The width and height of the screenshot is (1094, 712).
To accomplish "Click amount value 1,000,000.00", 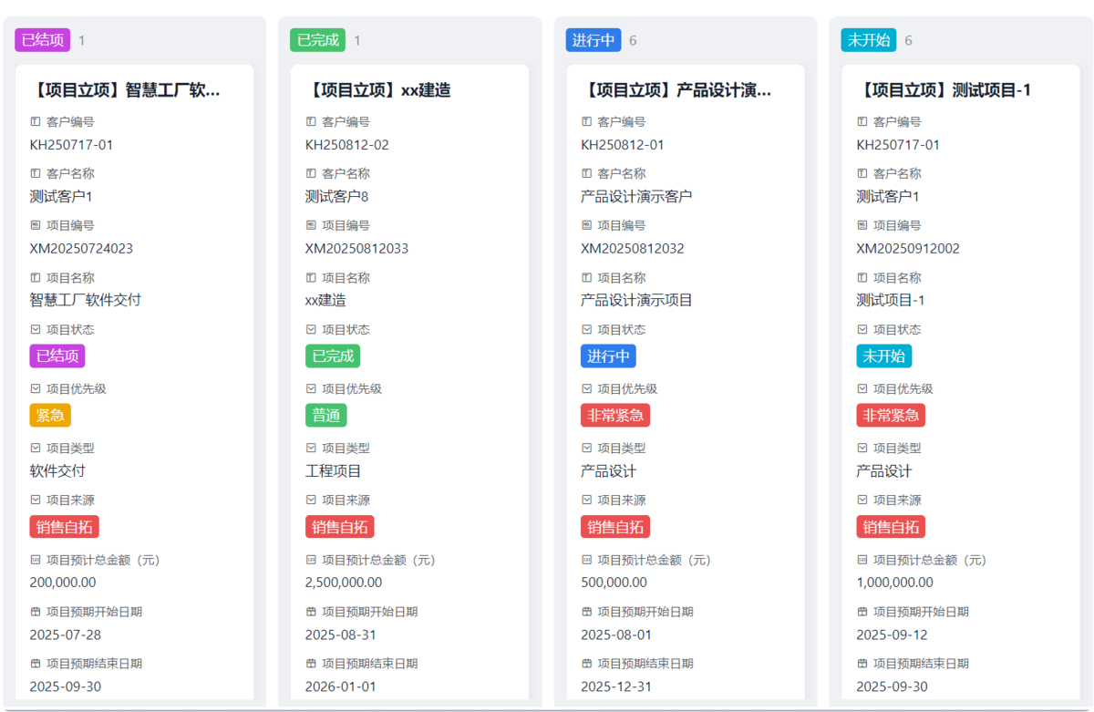I will point(894,583).
